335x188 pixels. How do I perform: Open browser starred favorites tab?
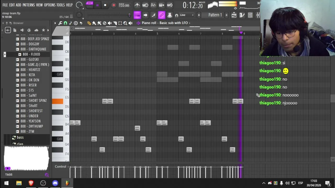coord(43,30)
